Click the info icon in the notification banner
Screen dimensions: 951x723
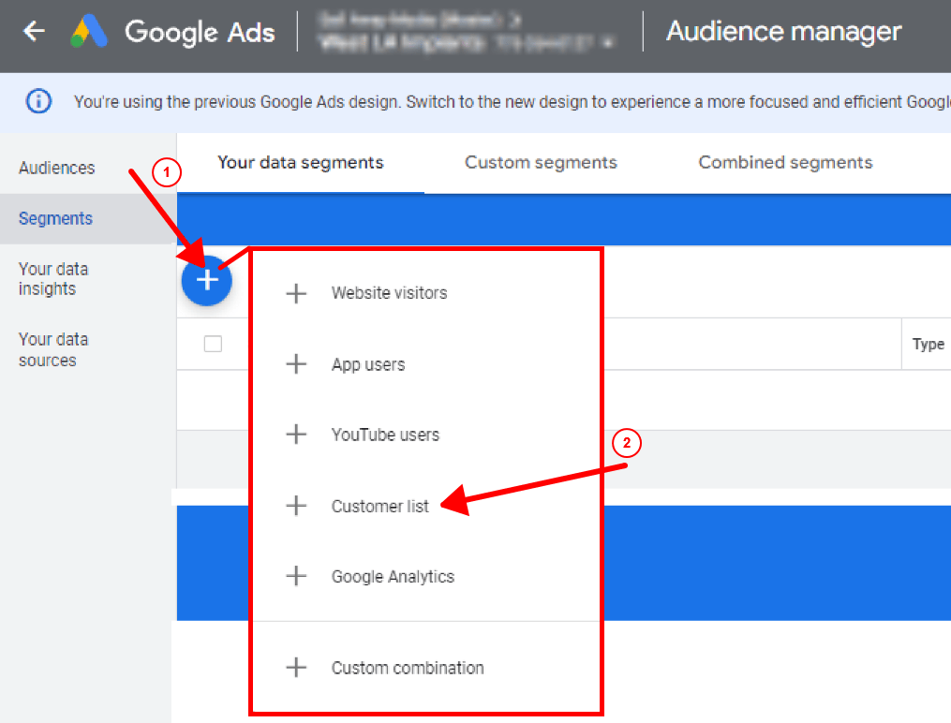[37, 102]
